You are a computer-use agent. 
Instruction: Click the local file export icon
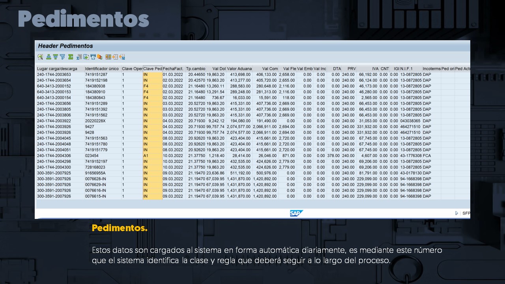86,57
